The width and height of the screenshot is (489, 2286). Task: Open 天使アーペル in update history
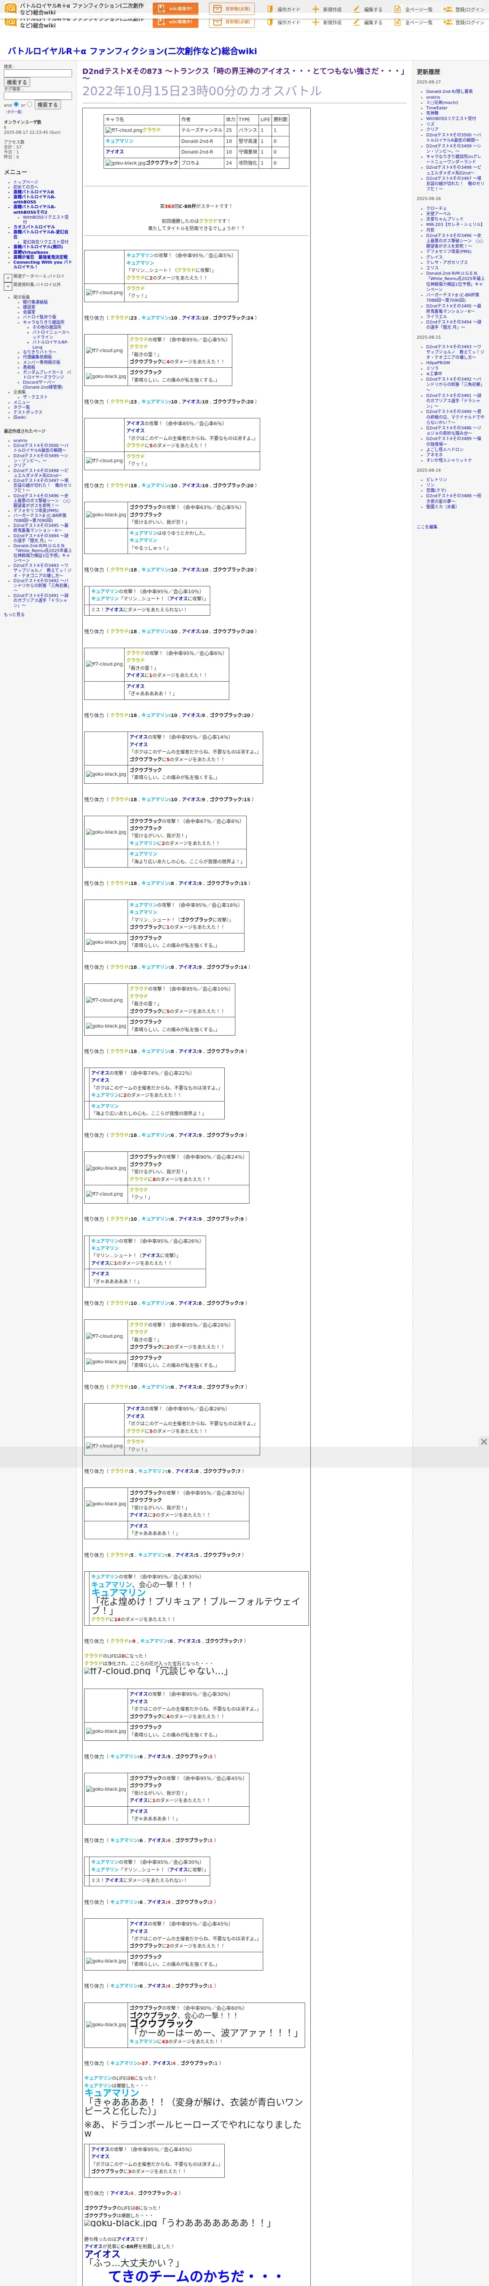pyautogui.click(x=438, y=214)
